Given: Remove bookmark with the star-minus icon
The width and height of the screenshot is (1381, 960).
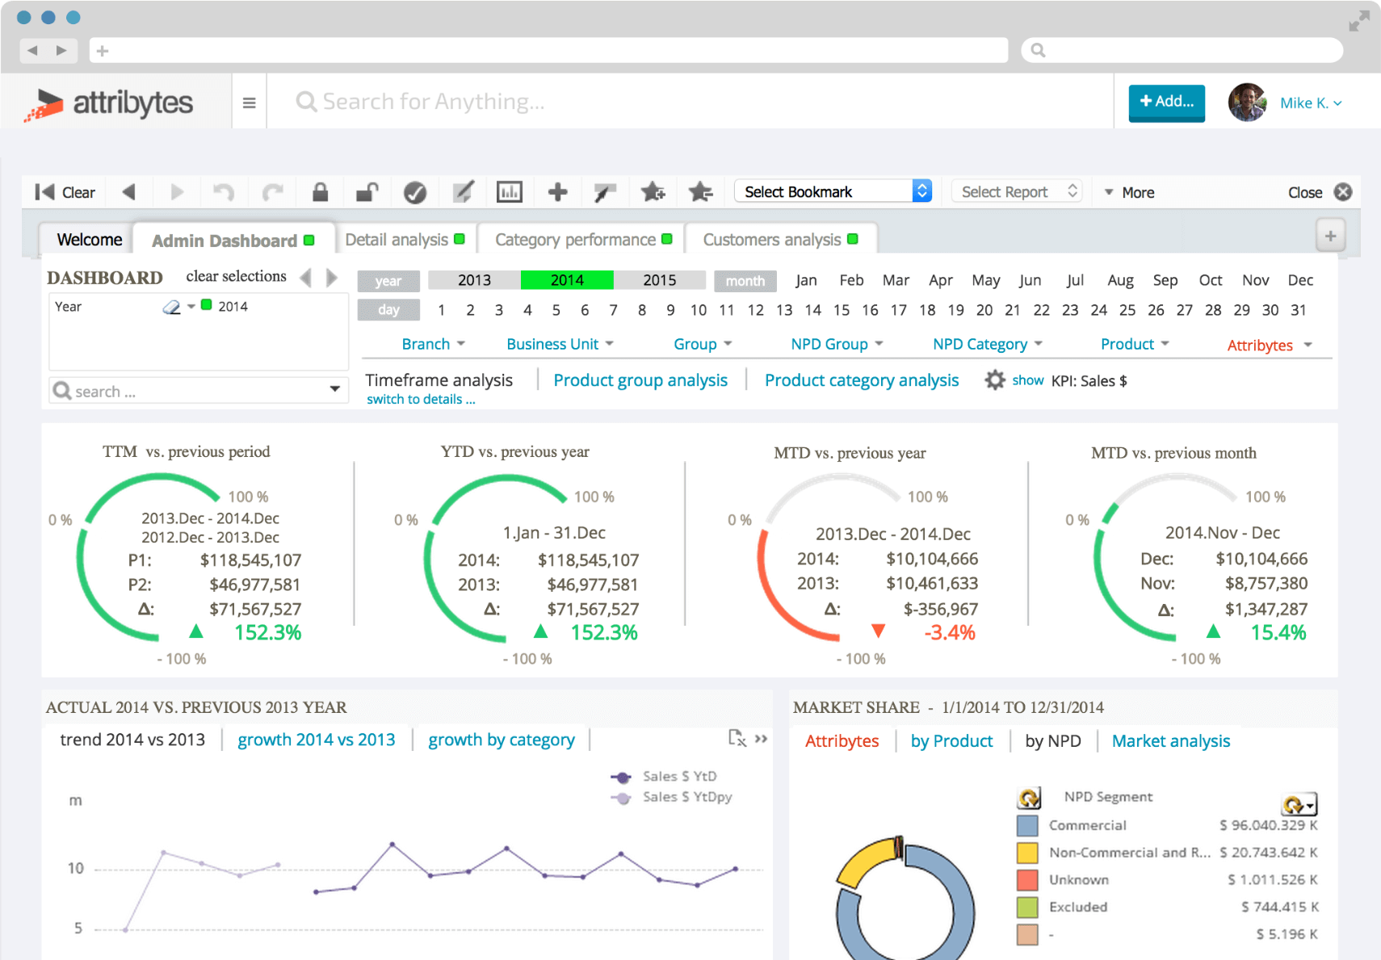Looking at the screenshot, I should 700,191.
